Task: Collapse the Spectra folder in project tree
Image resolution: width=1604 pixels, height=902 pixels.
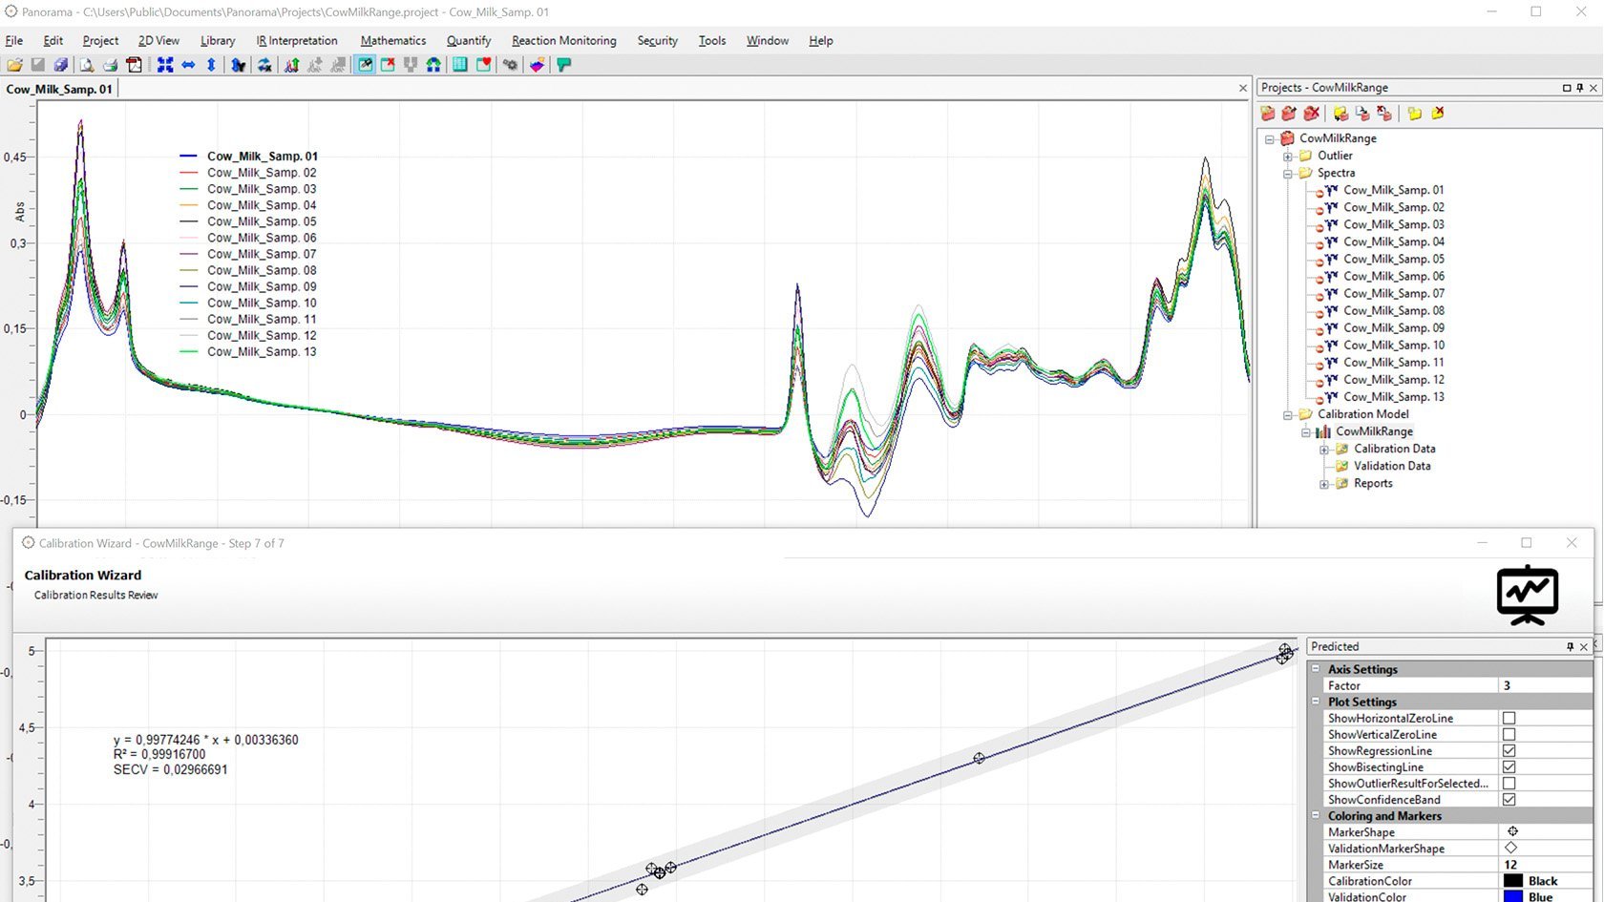Action: click(1288, 173)
